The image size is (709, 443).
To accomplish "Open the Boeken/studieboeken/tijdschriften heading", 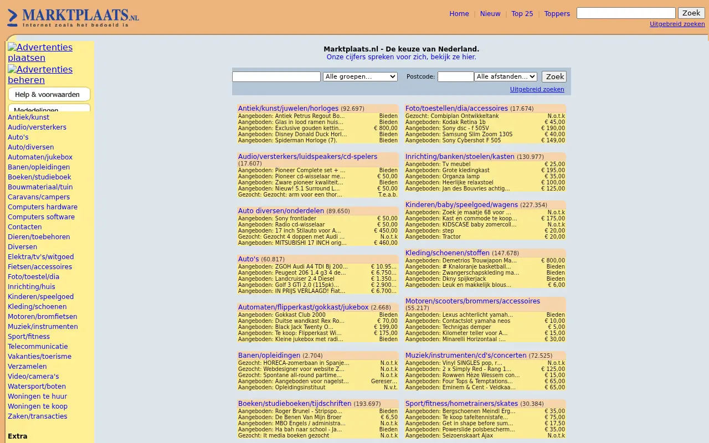I will point(295,404).
